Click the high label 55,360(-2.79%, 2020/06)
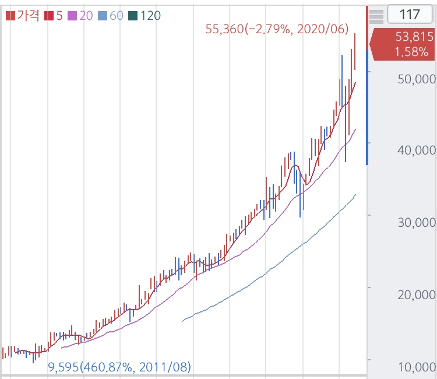Image resolution: width=437 pixels, height=379 pixels. coord(277,29)
